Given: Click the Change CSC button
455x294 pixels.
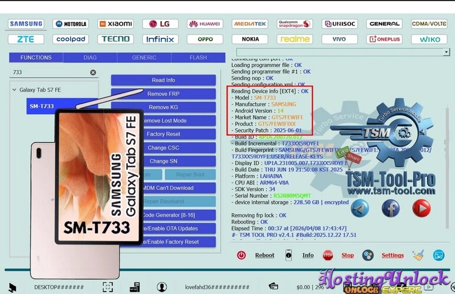Looking at the screenshot, I should coord(179,148).
